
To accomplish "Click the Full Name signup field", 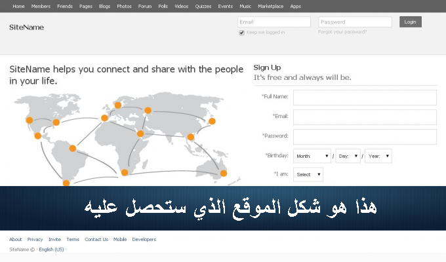I will click(365, 97).
